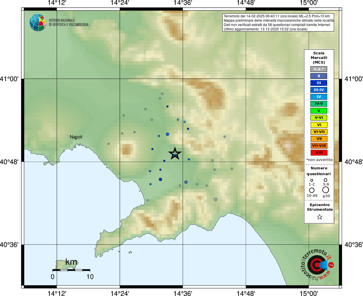Click the 10-49 questionnaires circle in the legend
This screenshot has width=363, height=296.
(x=312, y=190)
